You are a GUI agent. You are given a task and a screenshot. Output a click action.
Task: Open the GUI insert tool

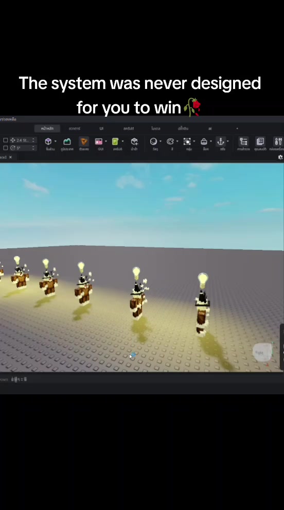pos(99,141)
